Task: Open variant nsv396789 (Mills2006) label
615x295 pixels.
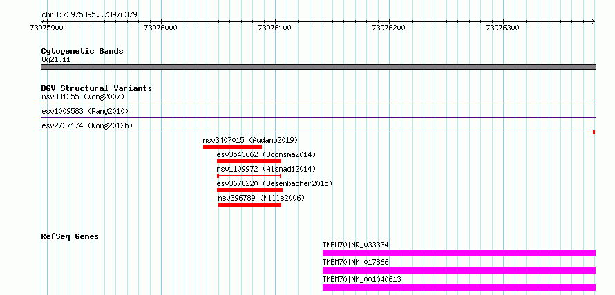Action: [261, 198]
